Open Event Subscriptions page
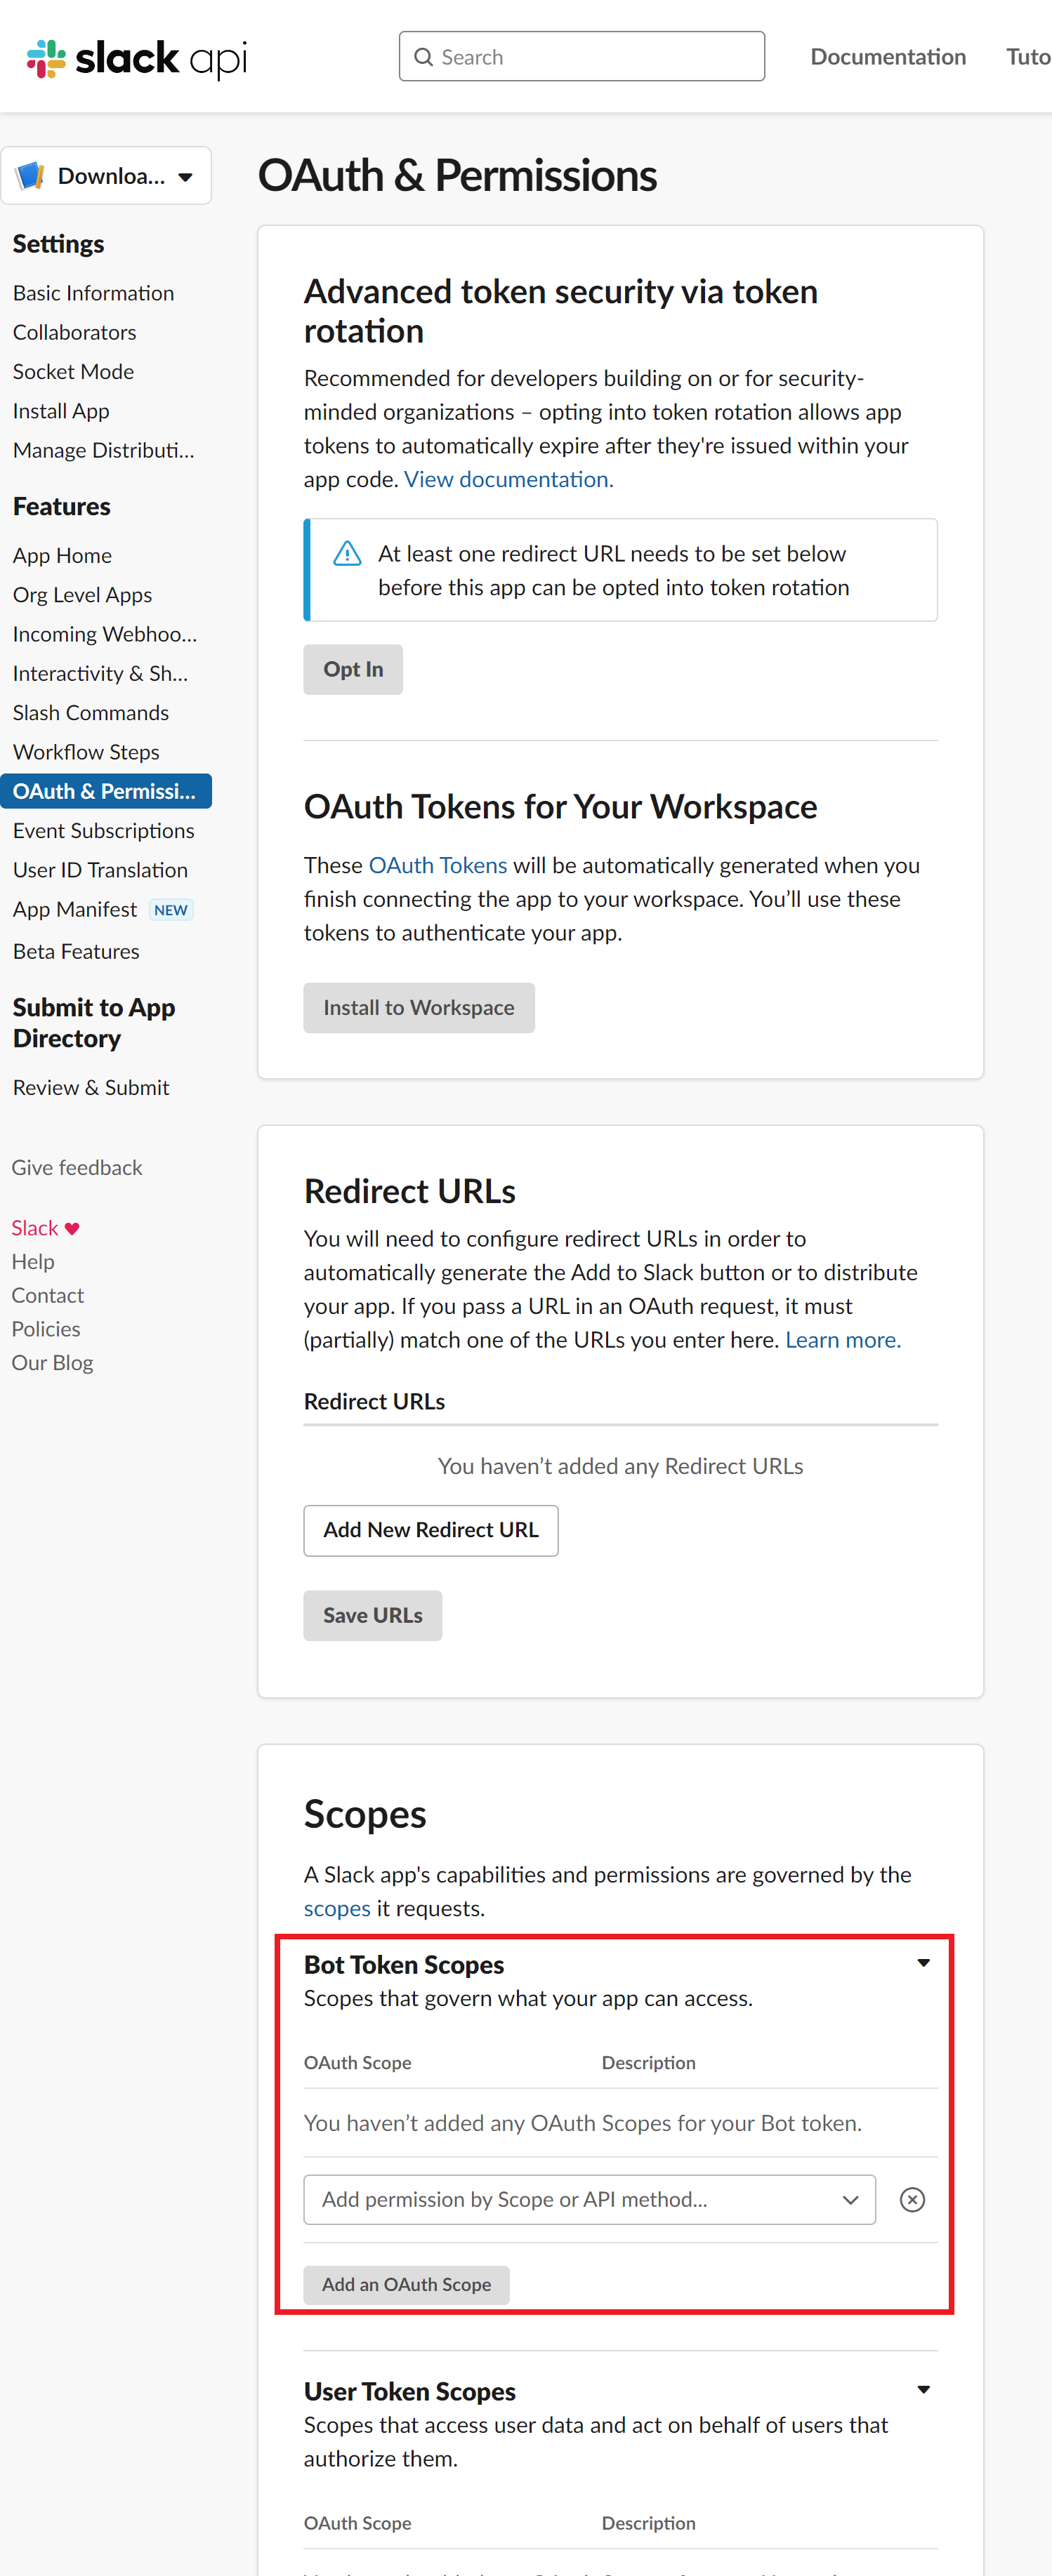Screen dimensions: 1052x2576 coord(104,831)
